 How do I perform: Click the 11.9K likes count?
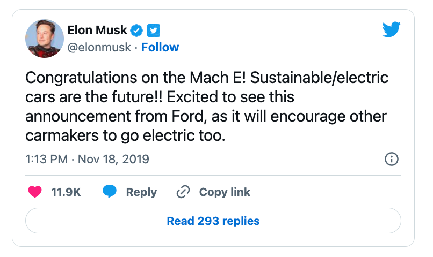click(66, 192)
